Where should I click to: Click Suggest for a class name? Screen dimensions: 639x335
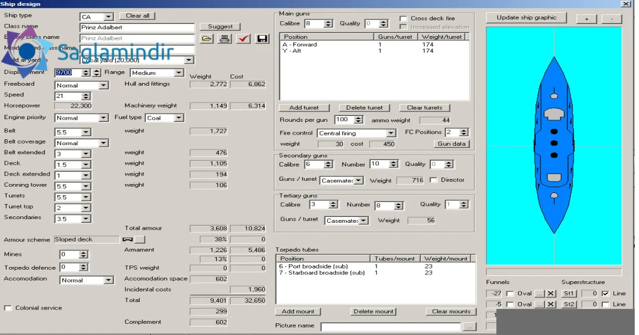point(220,27)
